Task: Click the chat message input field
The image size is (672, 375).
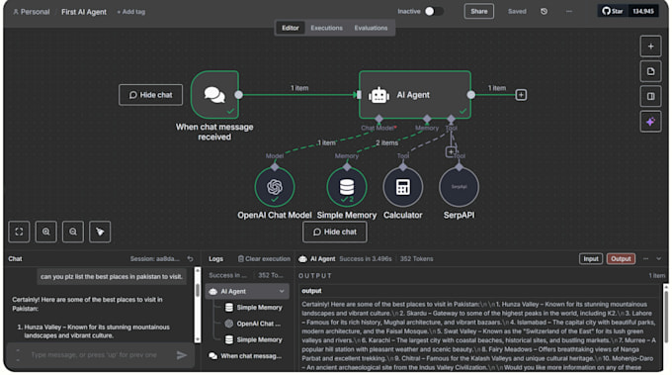Action: point(101,355)
